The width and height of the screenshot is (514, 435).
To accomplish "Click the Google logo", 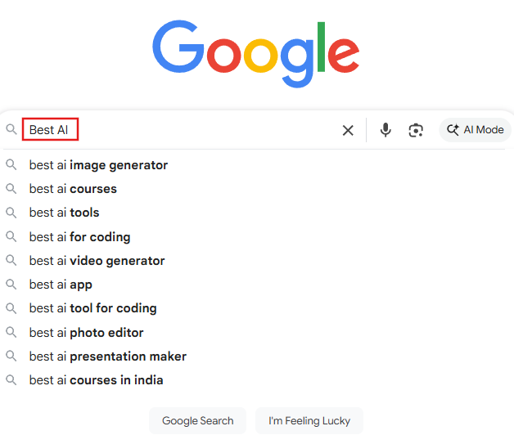I will pos(256,54).
